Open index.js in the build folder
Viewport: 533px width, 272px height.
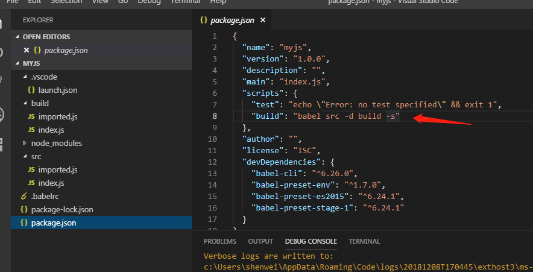click(101, 130)
